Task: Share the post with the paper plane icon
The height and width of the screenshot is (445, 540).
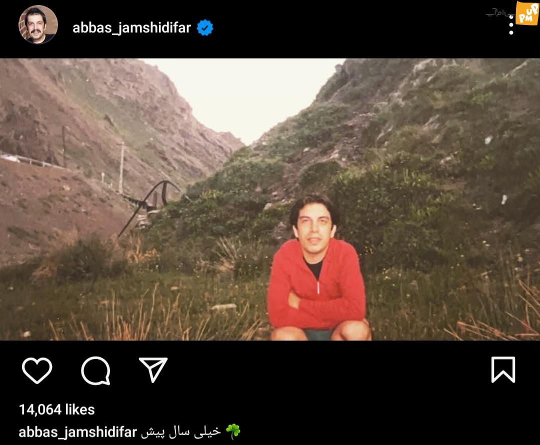Action: [x=153, y=370]
